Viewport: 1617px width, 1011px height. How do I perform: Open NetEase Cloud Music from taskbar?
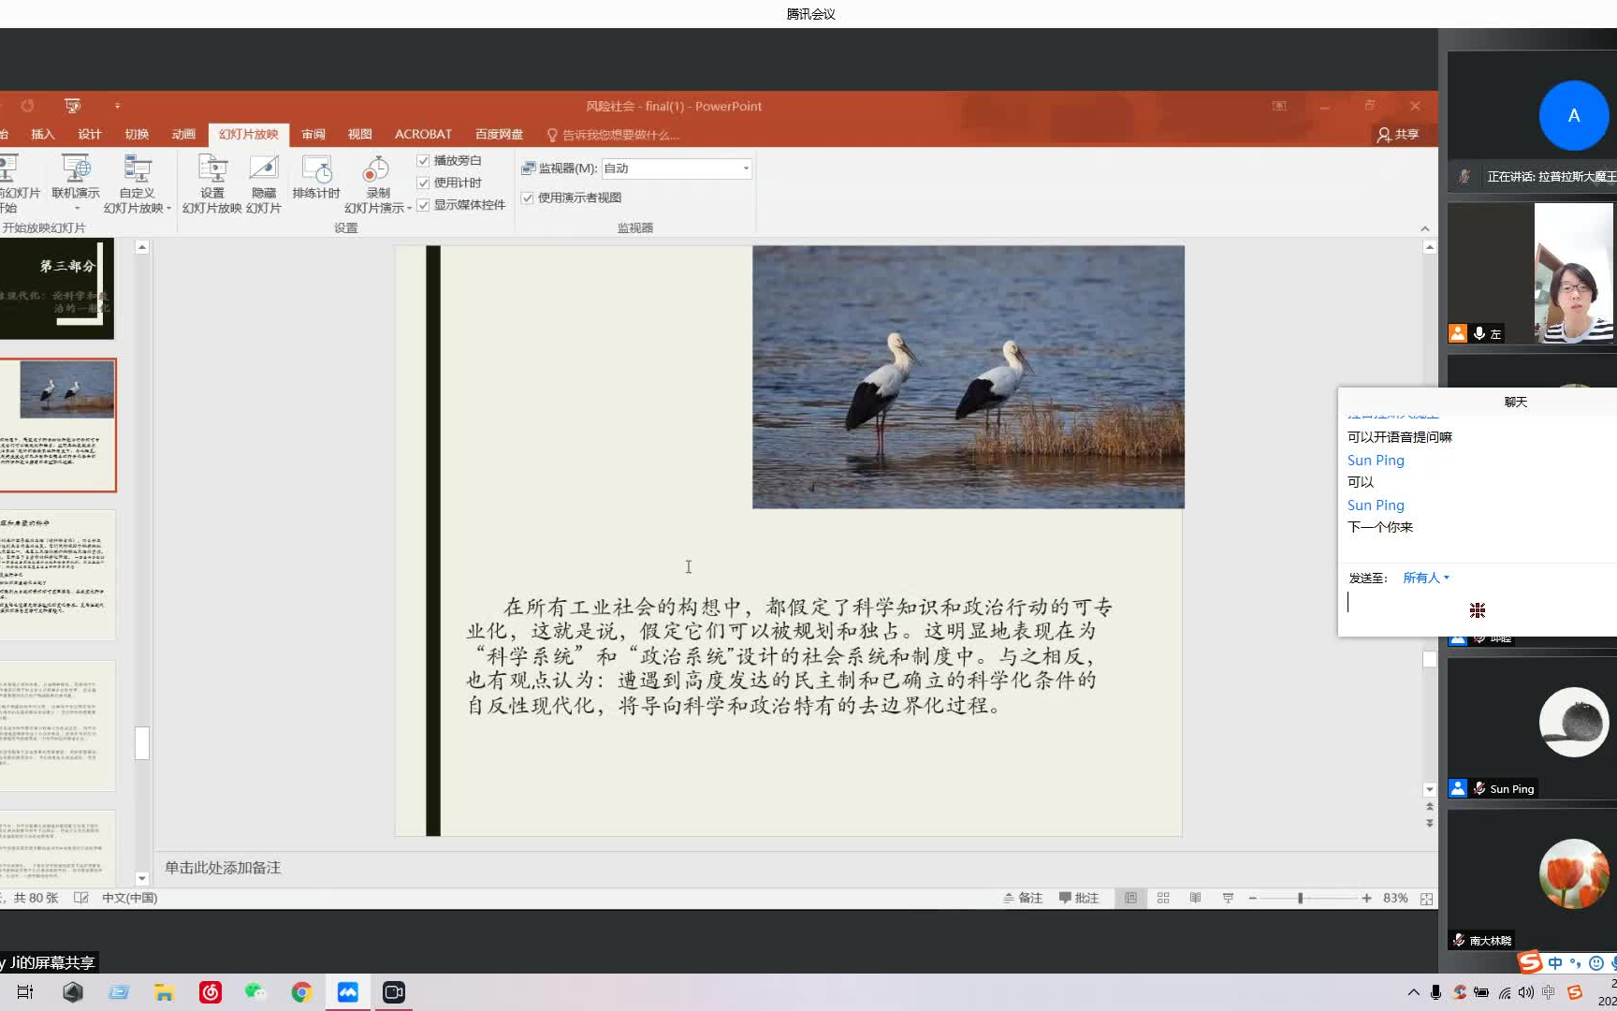[211, 992]
